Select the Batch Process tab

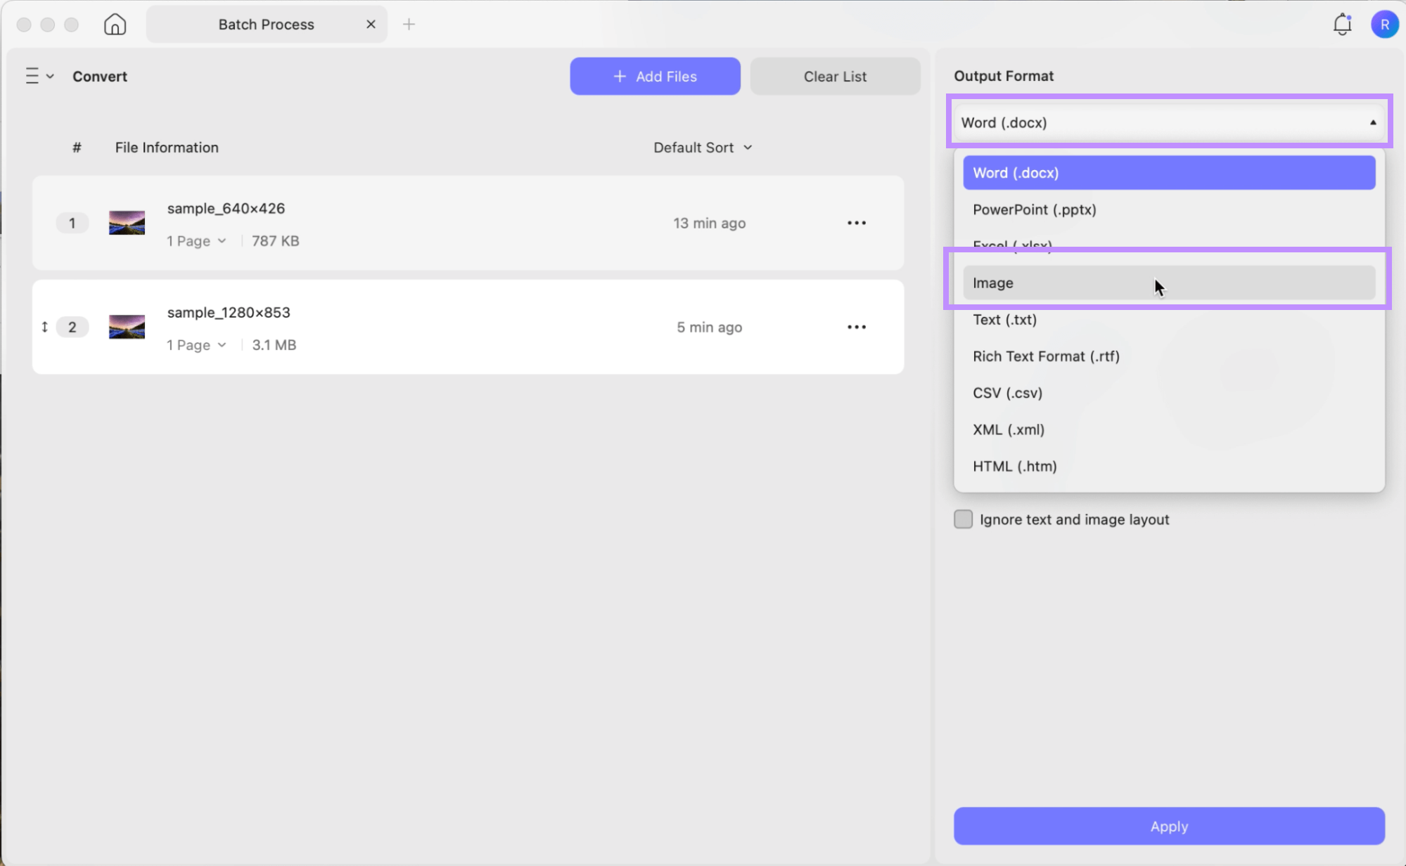[x=267, y=25]
